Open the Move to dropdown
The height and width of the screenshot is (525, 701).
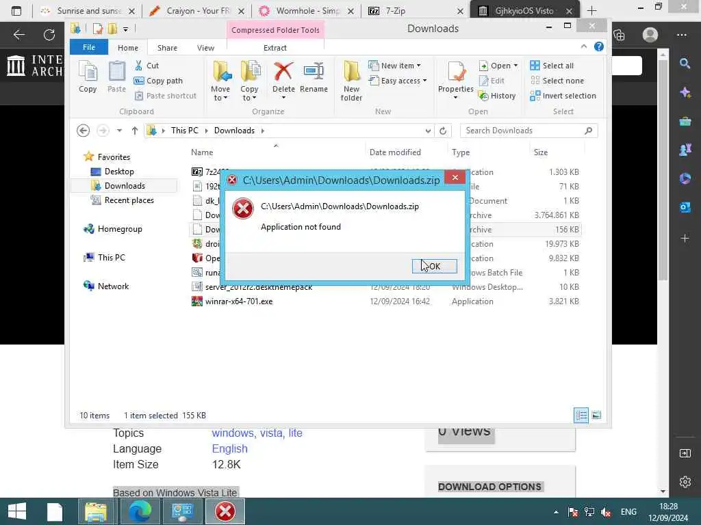tap(220, 81)
